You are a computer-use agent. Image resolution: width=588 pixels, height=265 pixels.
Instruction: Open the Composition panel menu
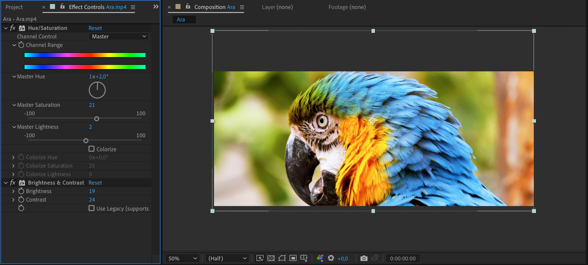point(242,7)
